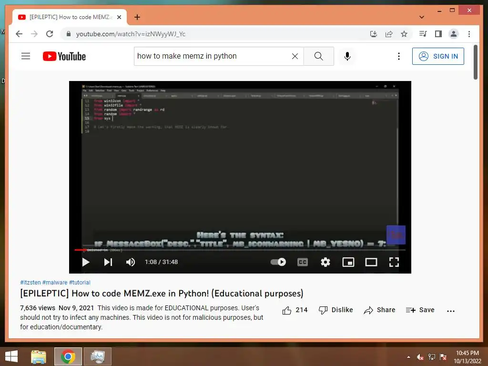Reload the YouTube page
The height and width of the screenshot is (366, 488).
click(50, 34)
